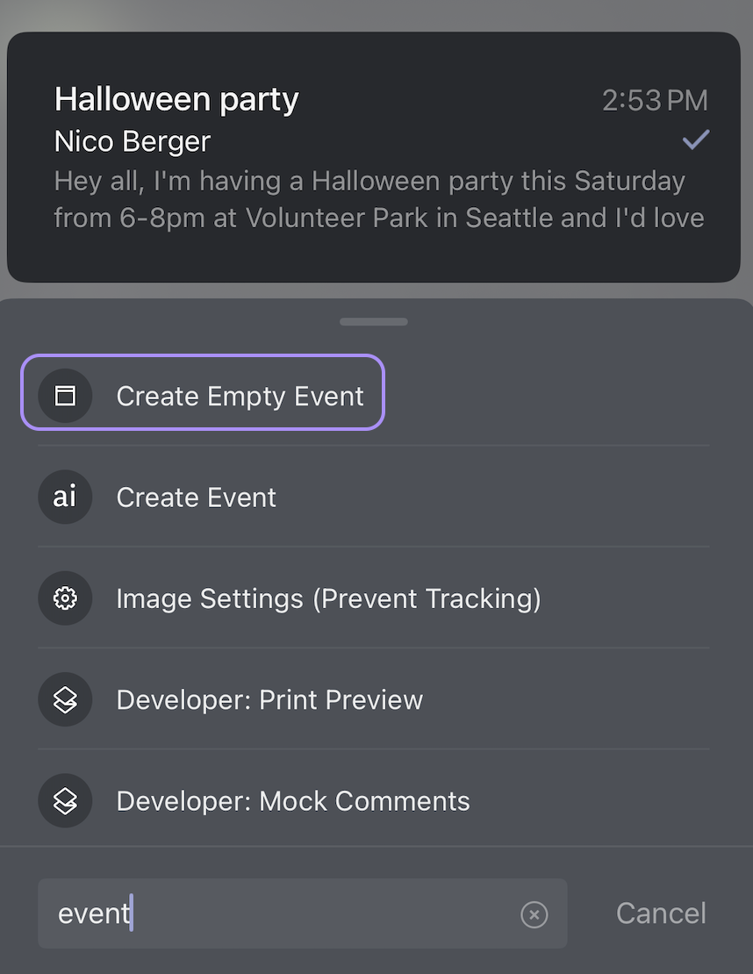
Task: Click the Halloween party subject title
Action: 176,99
